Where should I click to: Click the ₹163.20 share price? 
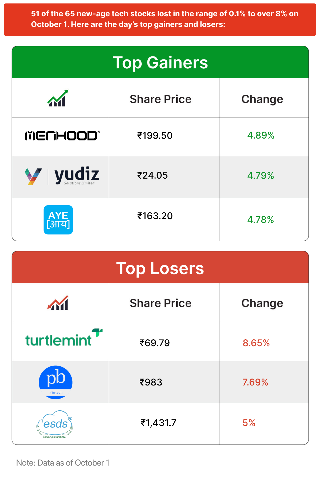[155, 216]
